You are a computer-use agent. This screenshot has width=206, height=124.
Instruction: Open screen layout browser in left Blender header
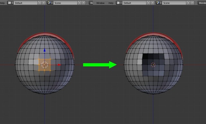click(x=10, y=3)
